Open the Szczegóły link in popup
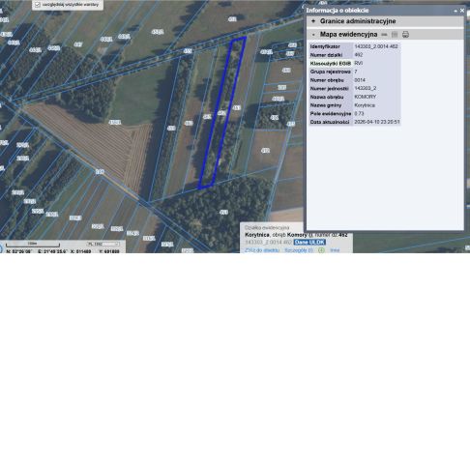 (299, 250)
